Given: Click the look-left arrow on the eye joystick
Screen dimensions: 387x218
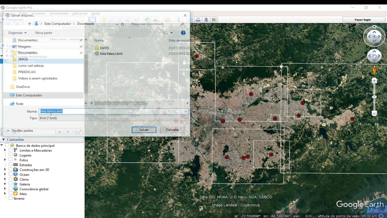Looking at the screenshot, I should point(369,36).
